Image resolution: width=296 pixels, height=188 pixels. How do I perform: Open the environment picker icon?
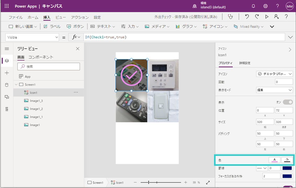(x=194, y=6)
